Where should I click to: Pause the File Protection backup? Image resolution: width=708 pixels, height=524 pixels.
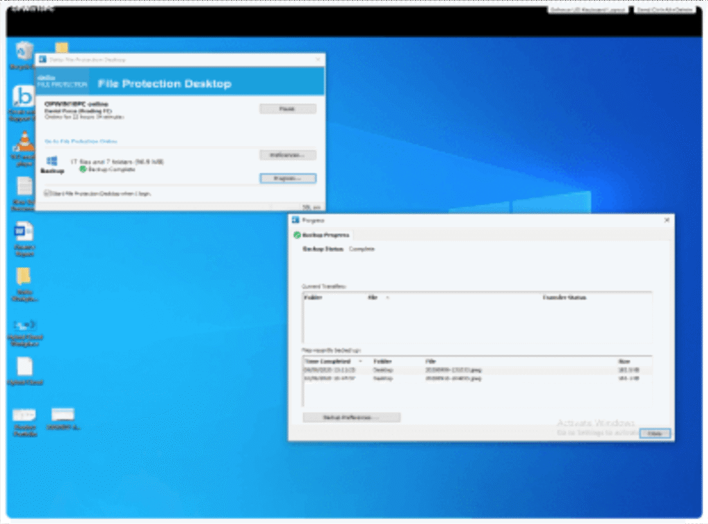[288, 109]
